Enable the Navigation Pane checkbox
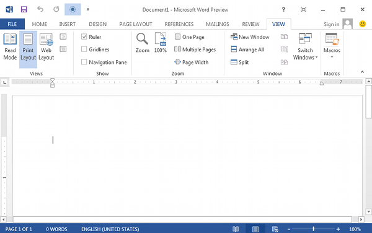Image resolution: width=372 pixels, height=233 pixels. pyautogui.click(x=84, y=62)
